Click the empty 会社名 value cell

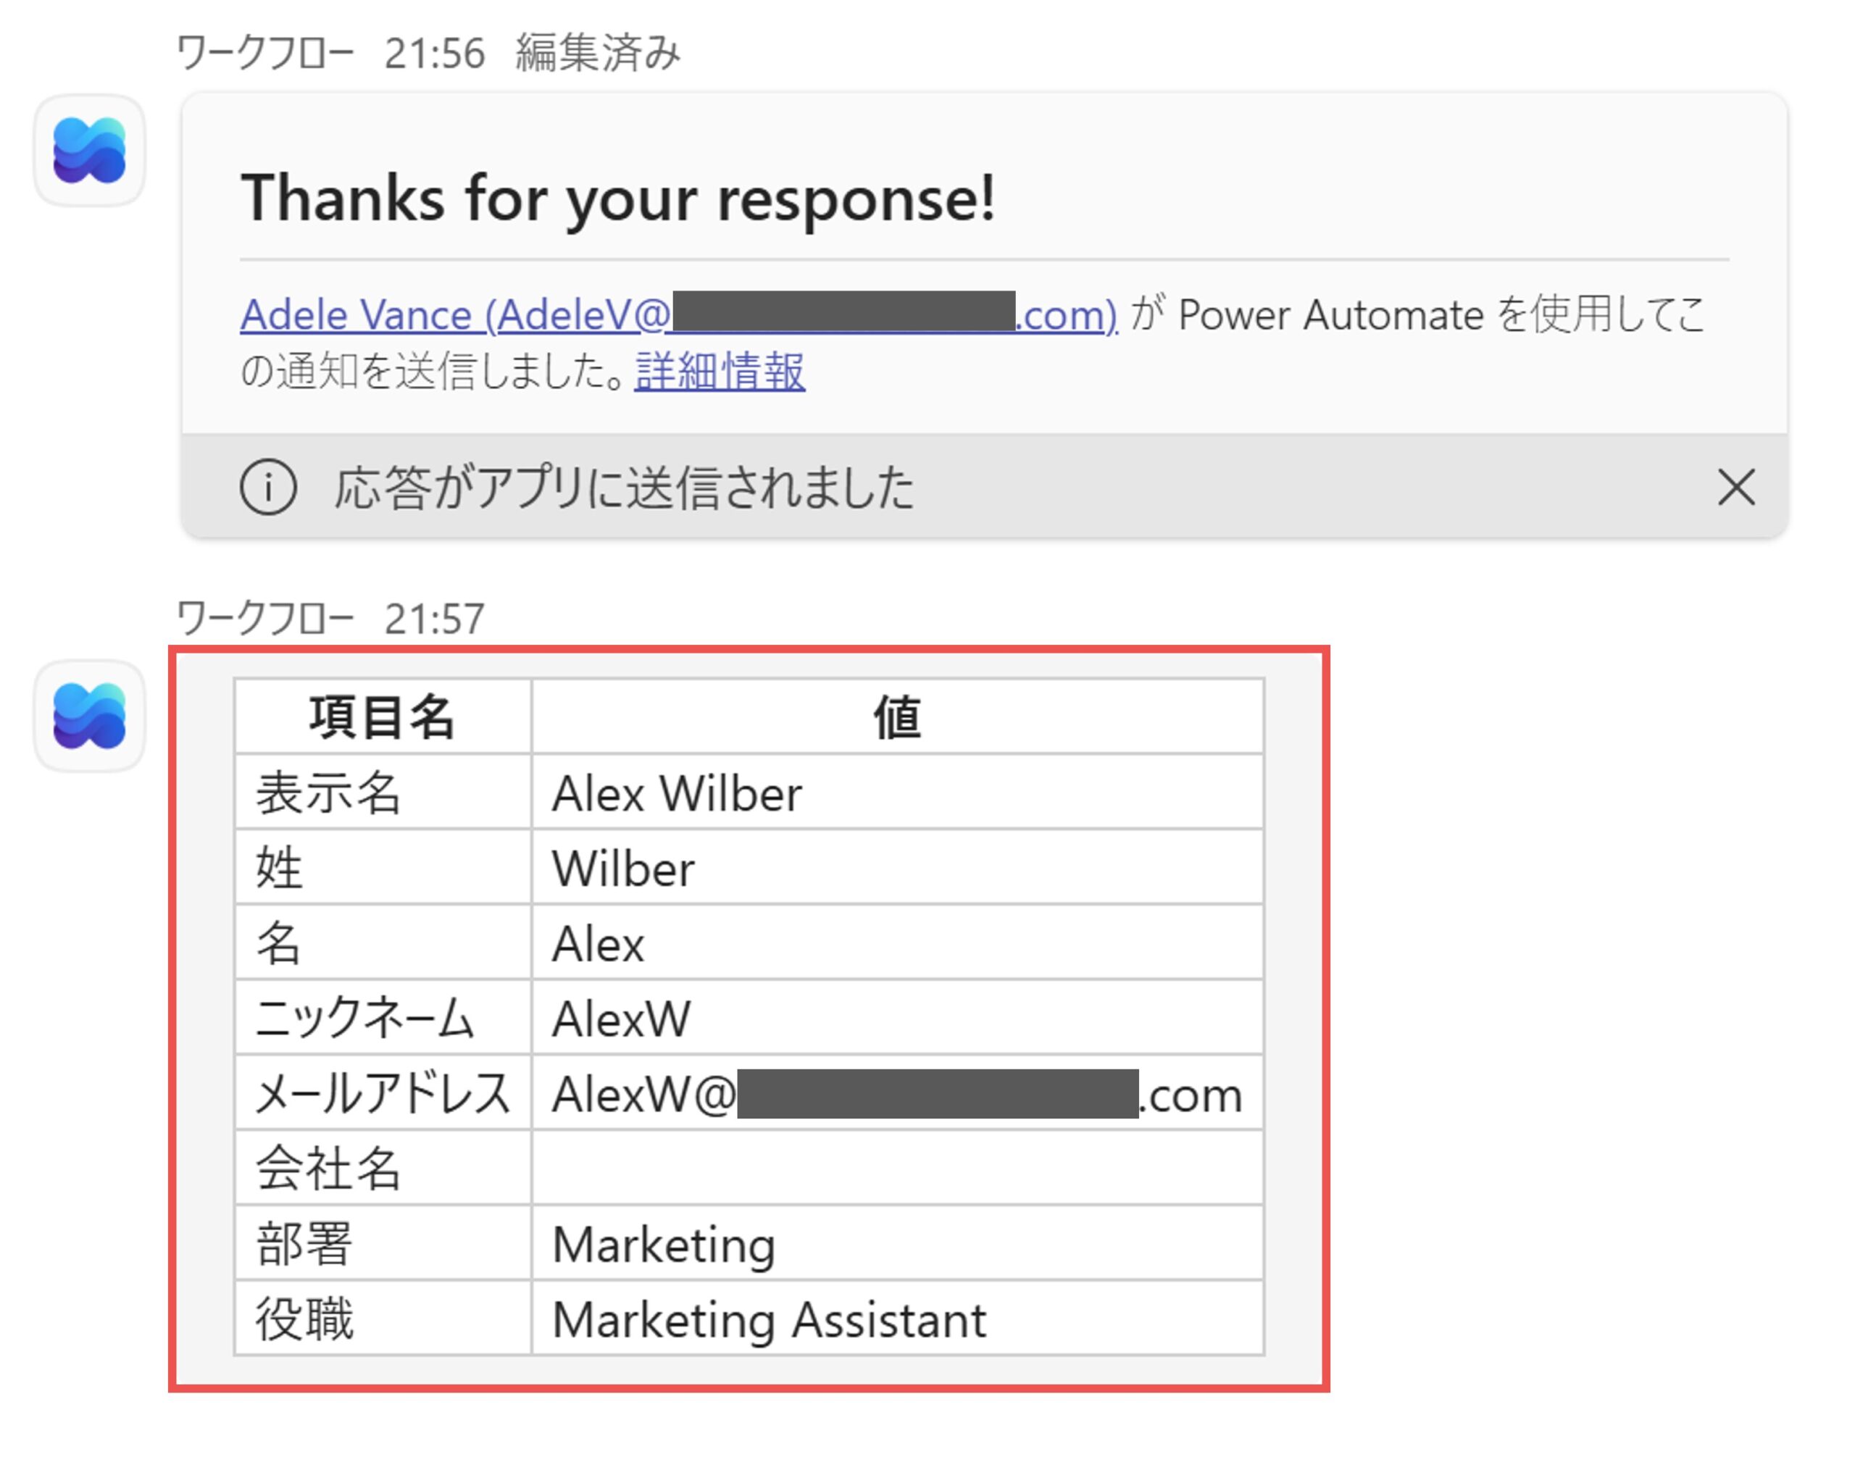click(897, 1169)
